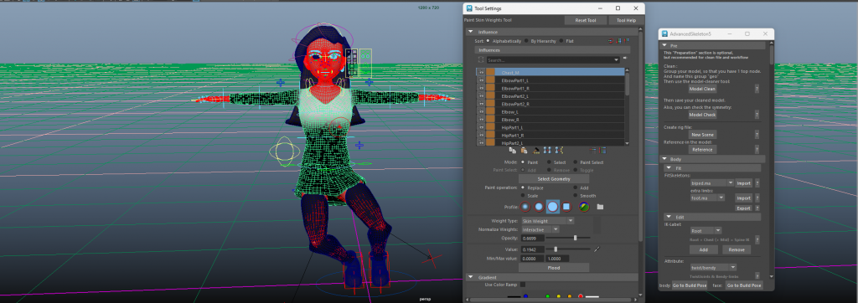The image size is (858, 303).
Task: Enable Use Color Ramp checkbox
Action: click(x=523, y=285)
